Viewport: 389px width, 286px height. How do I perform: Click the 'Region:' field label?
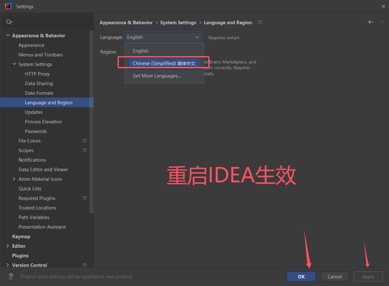tap(109, 52)
